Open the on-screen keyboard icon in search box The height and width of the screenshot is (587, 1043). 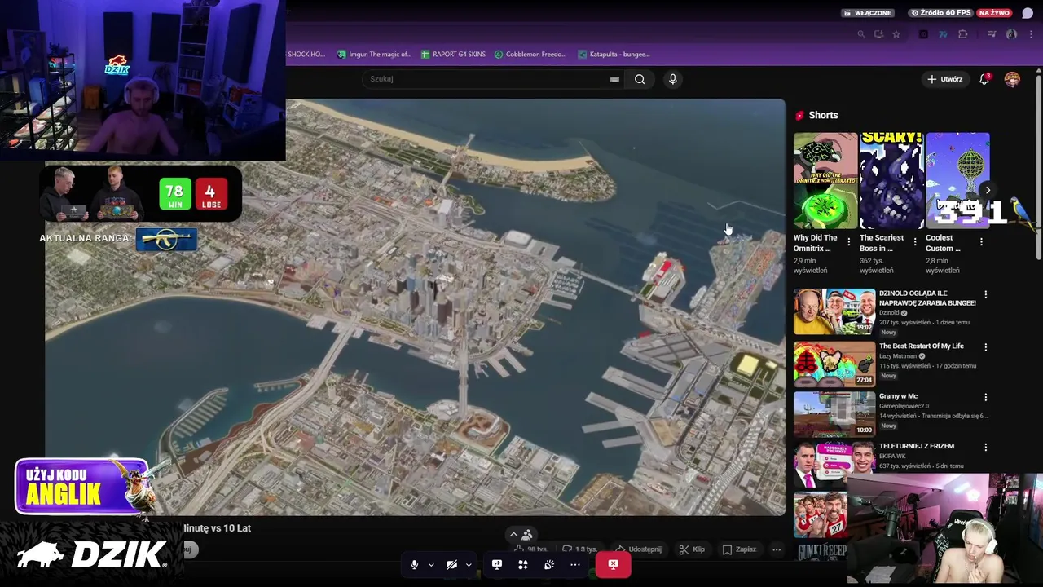coord(614,79)
